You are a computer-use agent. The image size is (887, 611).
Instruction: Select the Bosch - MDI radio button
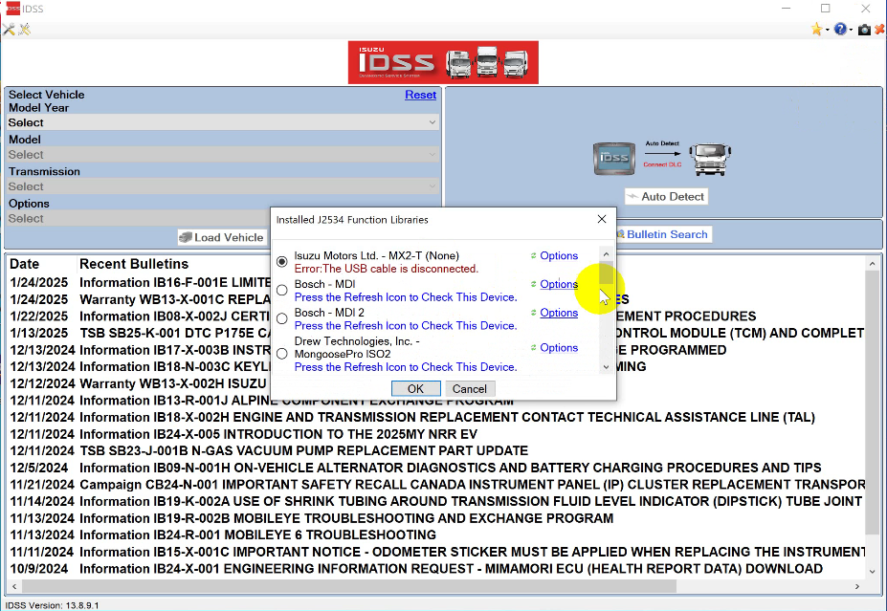click(x=282, y=290)
